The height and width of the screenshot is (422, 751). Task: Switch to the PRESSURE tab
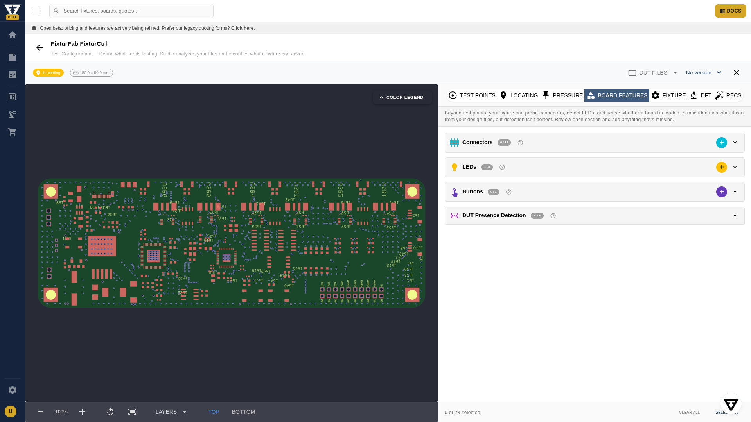coord(562,95)
